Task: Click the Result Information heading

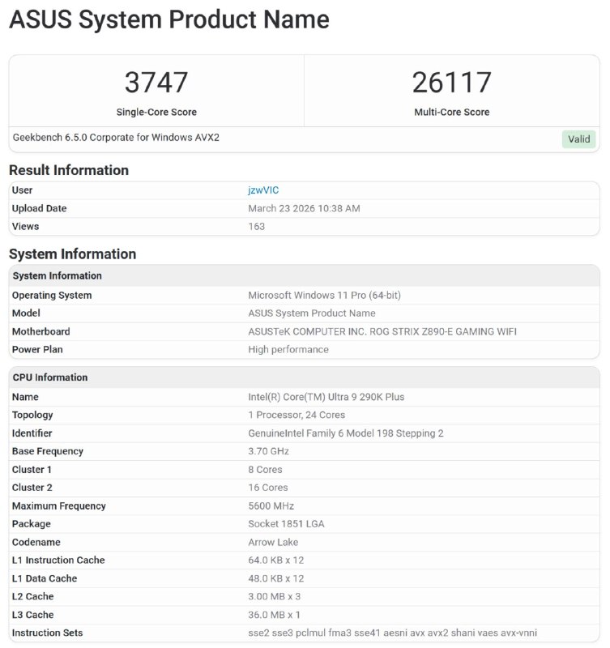Action: click(x=69, y=170)
